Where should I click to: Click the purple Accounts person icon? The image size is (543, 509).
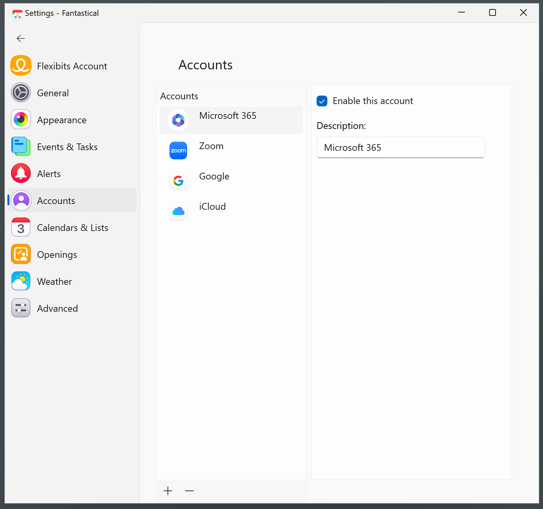21,200
